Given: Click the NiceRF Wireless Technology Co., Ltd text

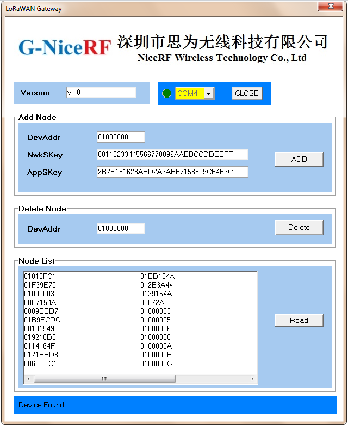Looking at the screenshot, I should point(222,58).
